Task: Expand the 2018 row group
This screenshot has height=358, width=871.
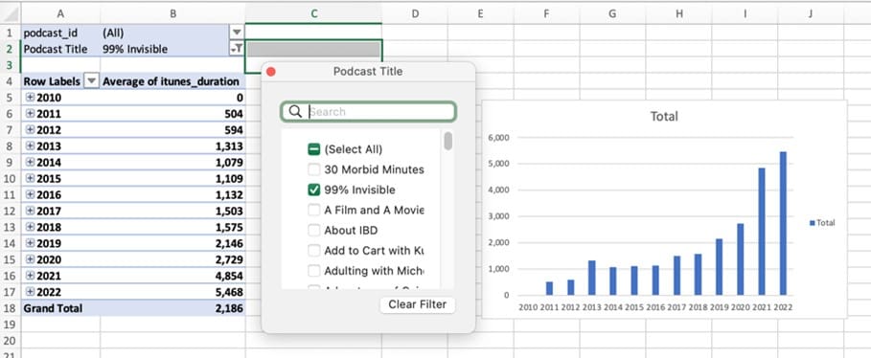Action: (x=30, y=227)
